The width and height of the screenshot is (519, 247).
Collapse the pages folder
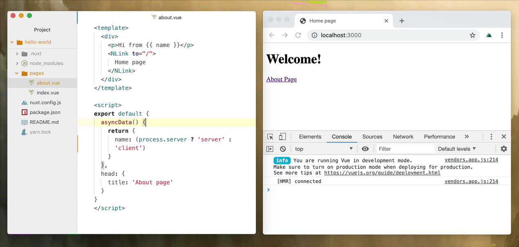pos(17,73)
